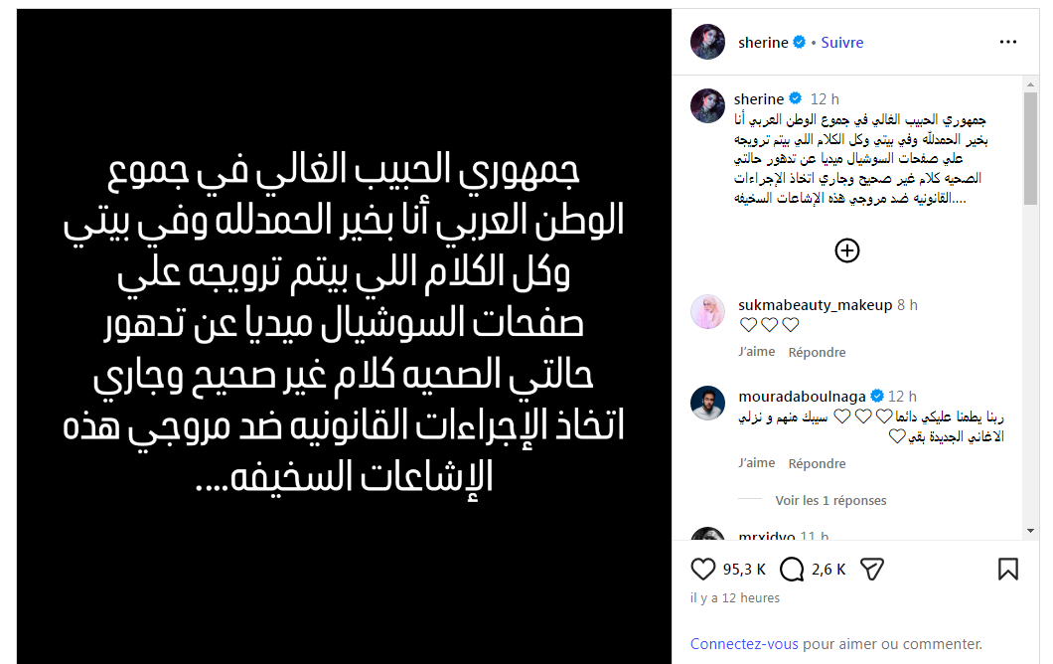Open comments via the speech bubble icon
1053x664 pixels.
point(793,569)
